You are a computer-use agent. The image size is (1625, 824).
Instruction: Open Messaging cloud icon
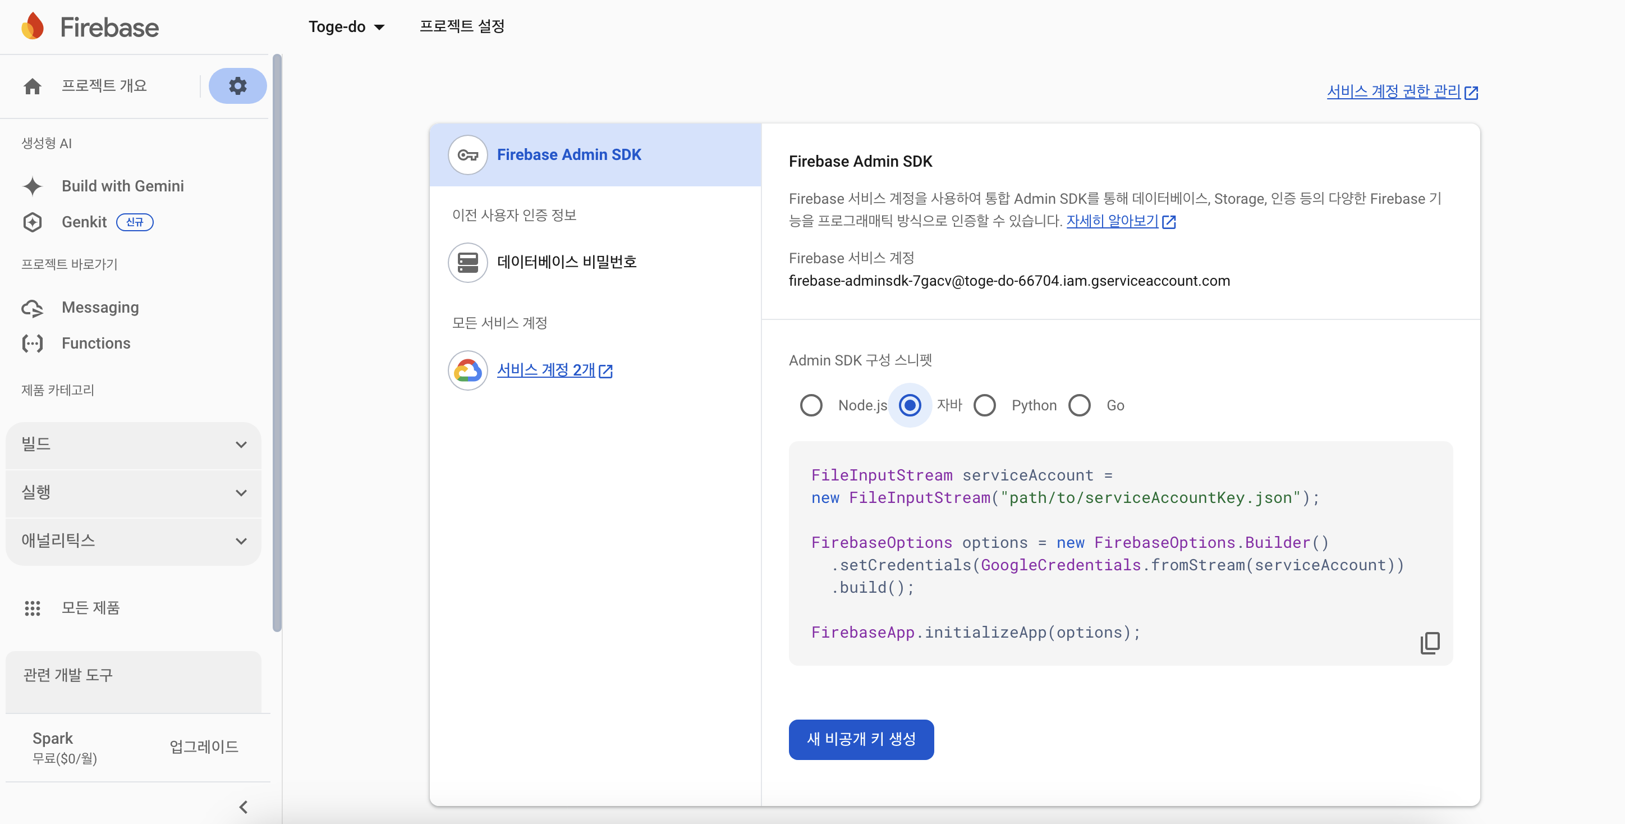(x=32, y=308)
